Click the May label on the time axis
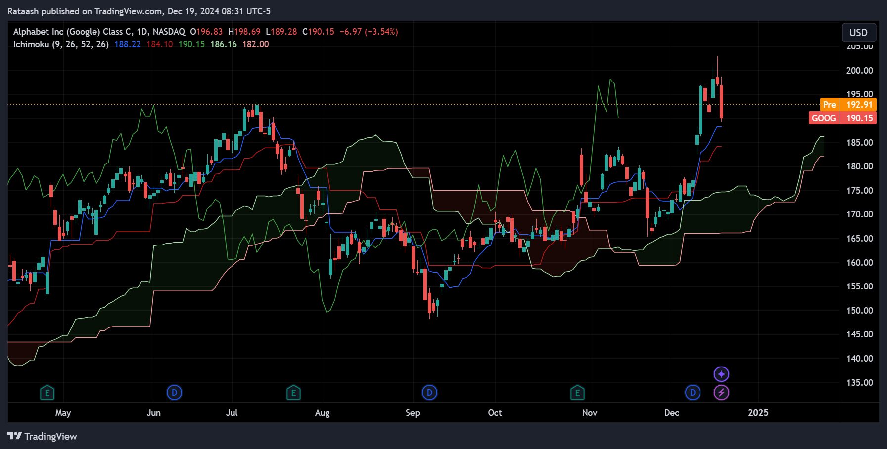887x449 pixels. (63, 413)
